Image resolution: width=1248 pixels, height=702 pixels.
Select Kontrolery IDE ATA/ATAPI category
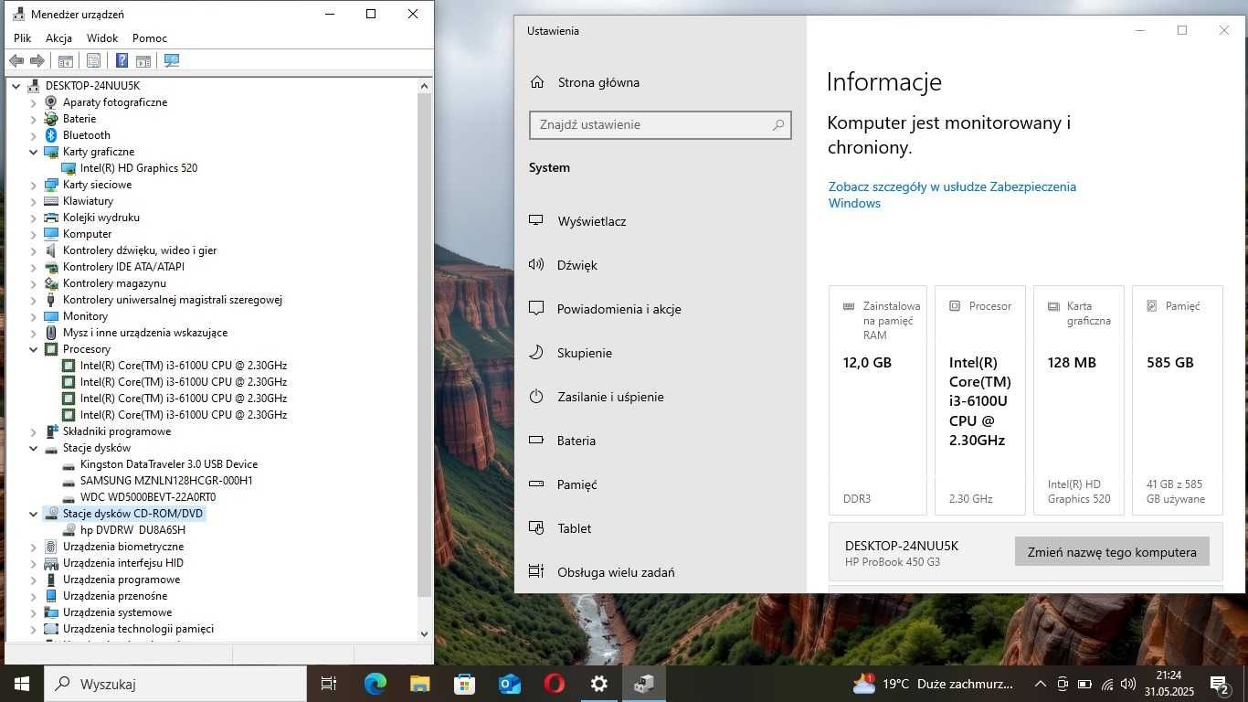point(123,267)
